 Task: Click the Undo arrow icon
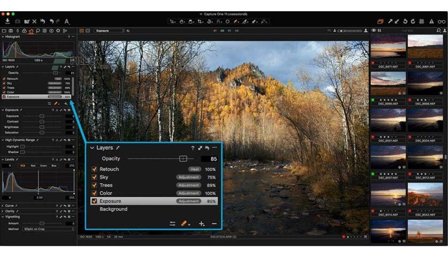(x=51, y=21)
